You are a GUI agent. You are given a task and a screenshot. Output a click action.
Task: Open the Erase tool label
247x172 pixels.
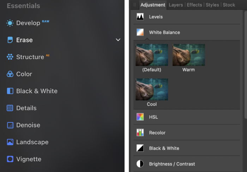tap(24, 40)
